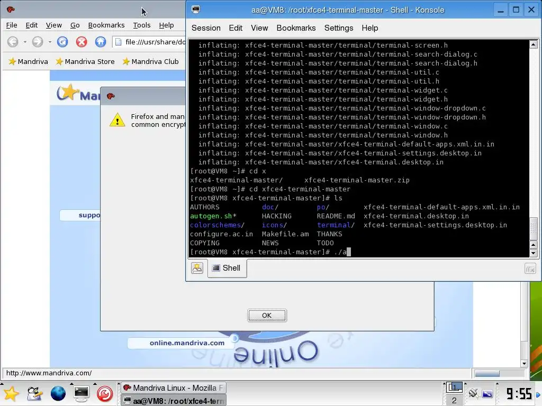Viewport: 542px width, 406px height.
Task: Click Firefox page scrollbar down arrow
Action: click(525, 364)
